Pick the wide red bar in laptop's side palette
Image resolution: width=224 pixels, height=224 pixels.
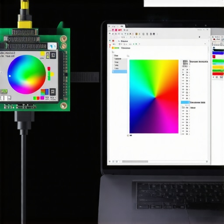(218, 73)
